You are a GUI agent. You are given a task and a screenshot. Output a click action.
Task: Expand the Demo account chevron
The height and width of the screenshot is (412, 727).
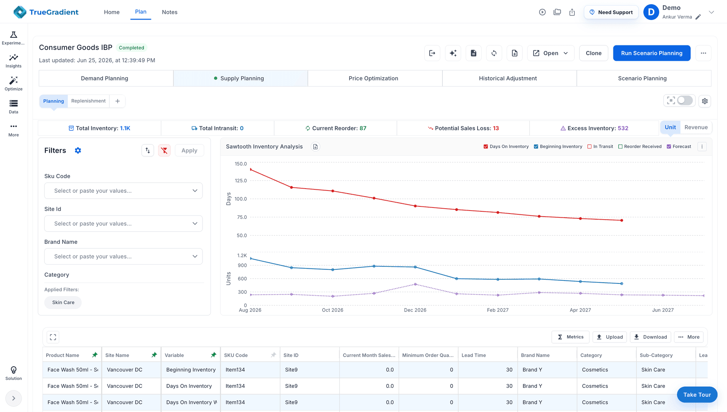tap(711, 12)
